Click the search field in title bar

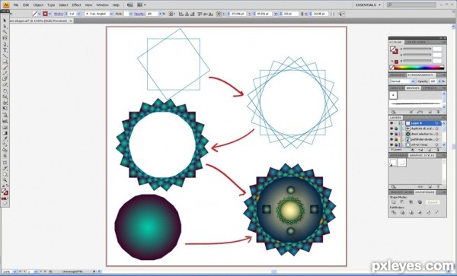411,5
